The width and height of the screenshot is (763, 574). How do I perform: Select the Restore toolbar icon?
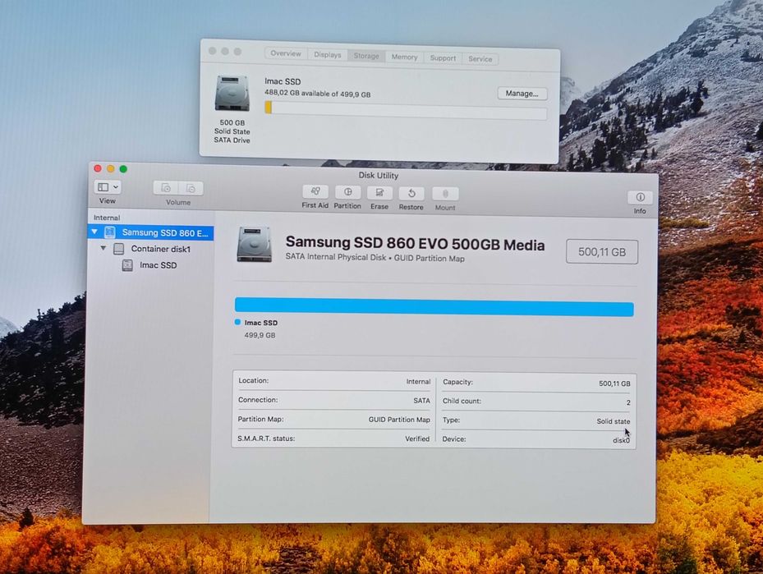coord(411,194)
